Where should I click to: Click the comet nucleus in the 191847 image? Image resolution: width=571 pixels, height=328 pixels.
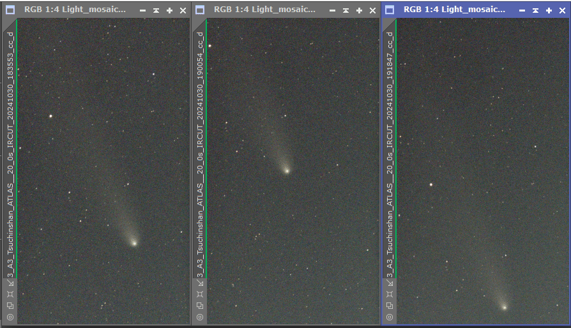(x=505, y=308)
